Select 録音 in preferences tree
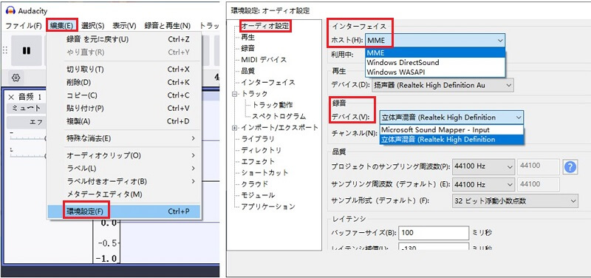The image size is (591, 278). click(x=248, y=48)
